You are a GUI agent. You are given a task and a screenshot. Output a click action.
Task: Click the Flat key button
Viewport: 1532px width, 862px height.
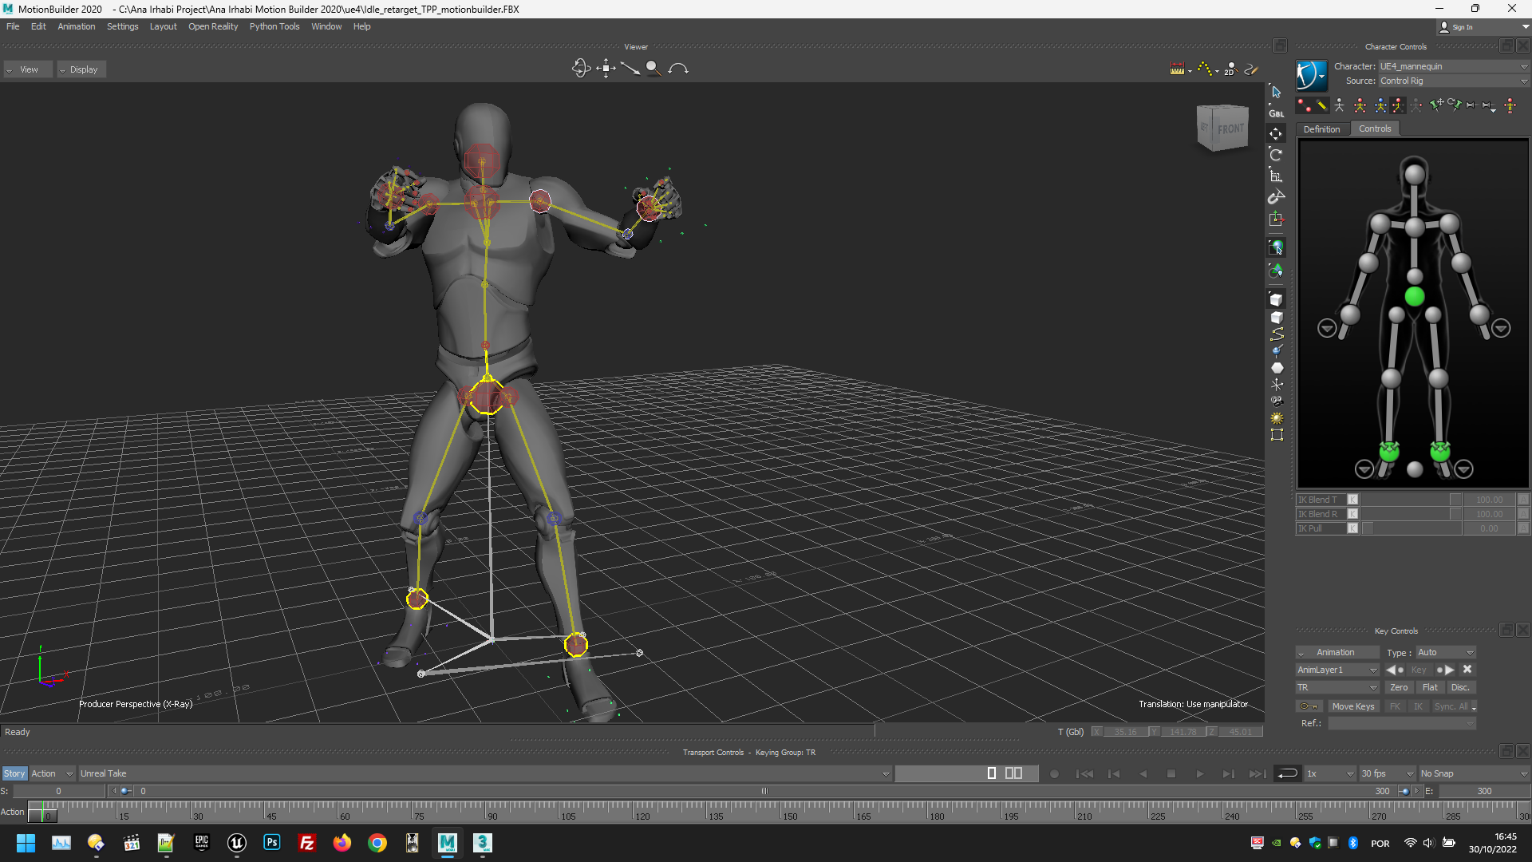tap(1430, 688)
